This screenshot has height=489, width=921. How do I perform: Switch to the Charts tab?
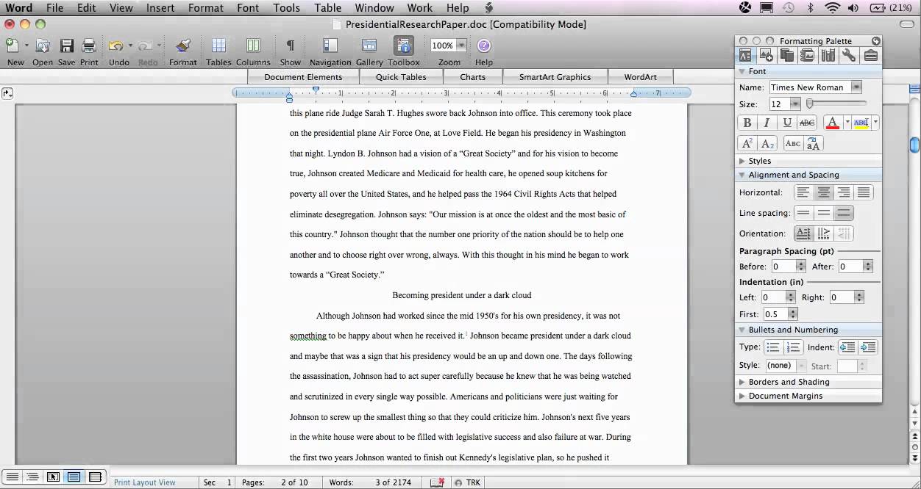473,77
